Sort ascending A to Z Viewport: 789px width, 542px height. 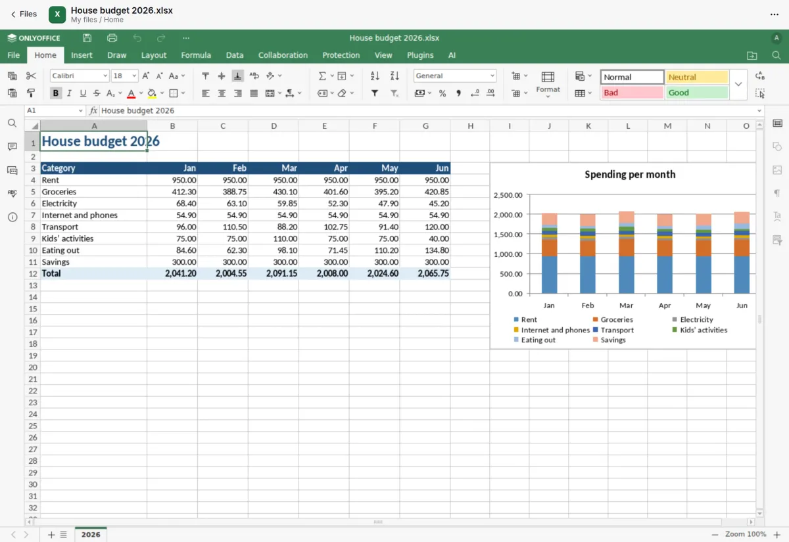[x=375, y=76]
